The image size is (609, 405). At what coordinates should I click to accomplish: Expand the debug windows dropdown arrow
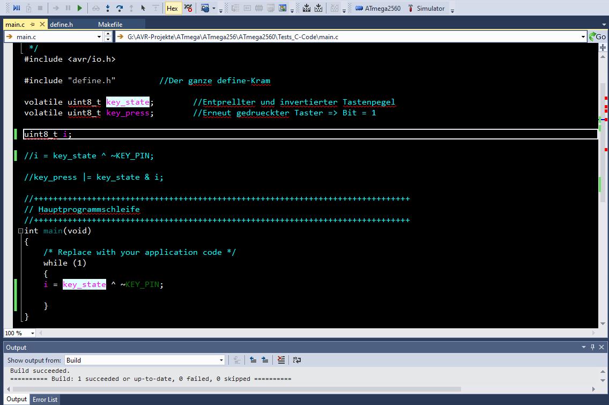(213, 8)
